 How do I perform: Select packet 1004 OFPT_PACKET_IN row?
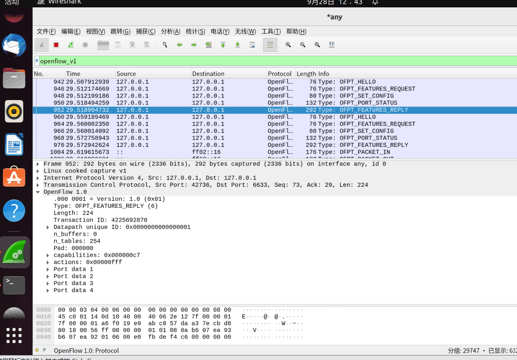(x=275, y=152)
